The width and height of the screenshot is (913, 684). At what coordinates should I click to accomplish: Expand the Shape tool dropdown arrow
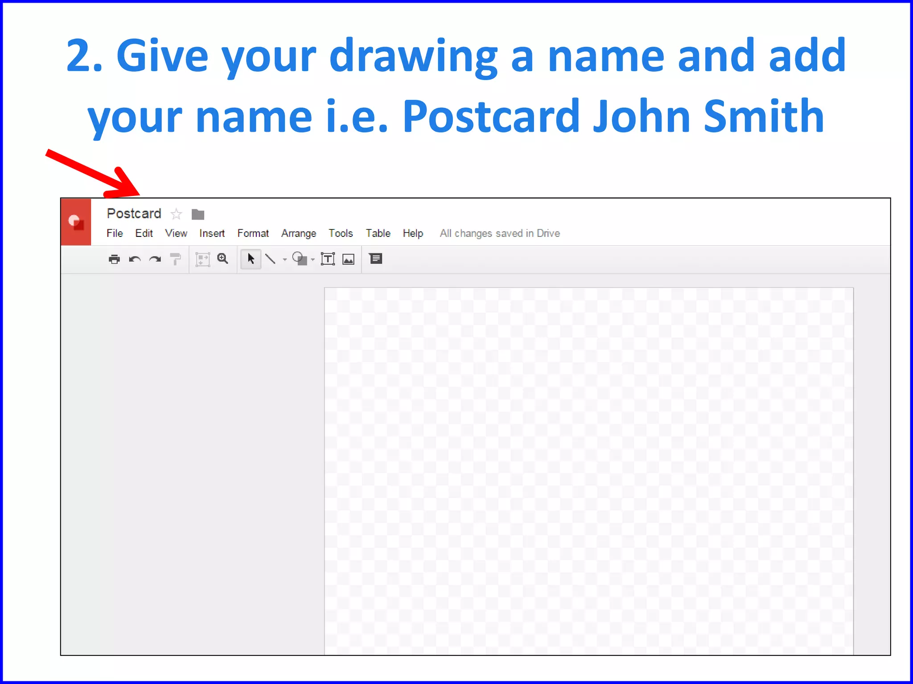pos(313,260)
